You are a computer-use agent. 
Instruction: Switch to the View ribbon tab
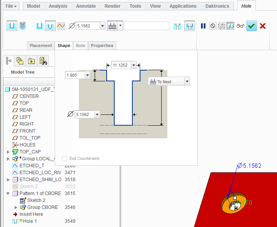[x=155, y=6]
